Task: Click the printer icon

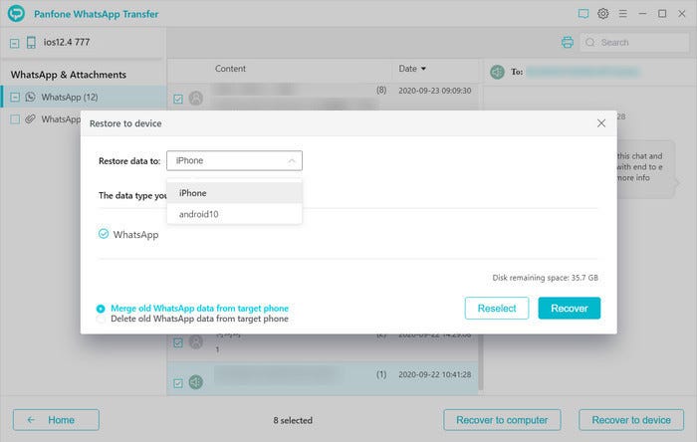Action: 568,42
